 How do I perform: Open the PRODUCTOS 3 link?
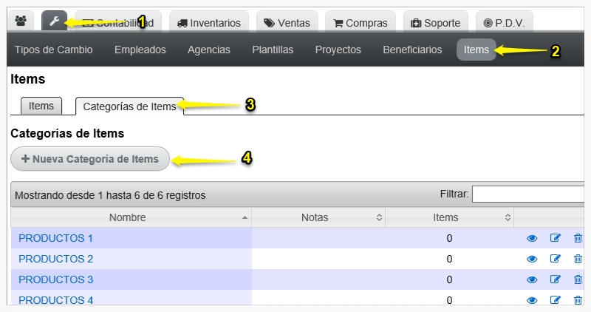tap(56, 279)
